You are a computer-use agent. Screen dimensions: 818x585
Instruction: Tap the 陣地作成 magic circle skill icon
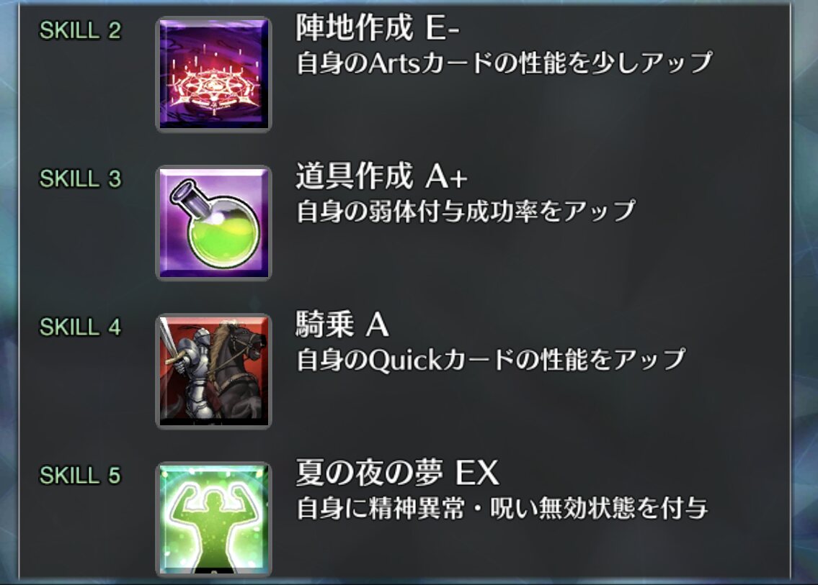[x=213, y=74]
